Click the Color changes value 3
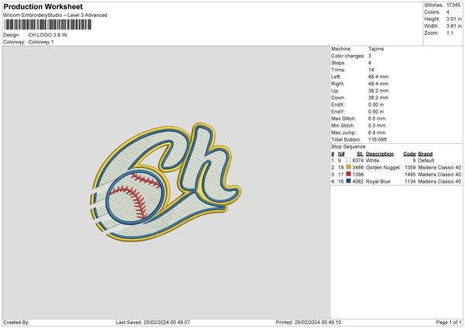465x328 pixels. tap(370, 56)
